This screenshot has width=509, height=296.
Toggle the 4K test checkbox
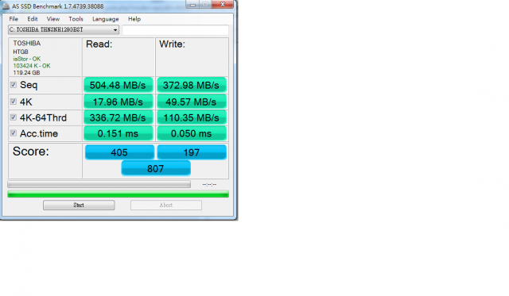(x=14, y=102)
